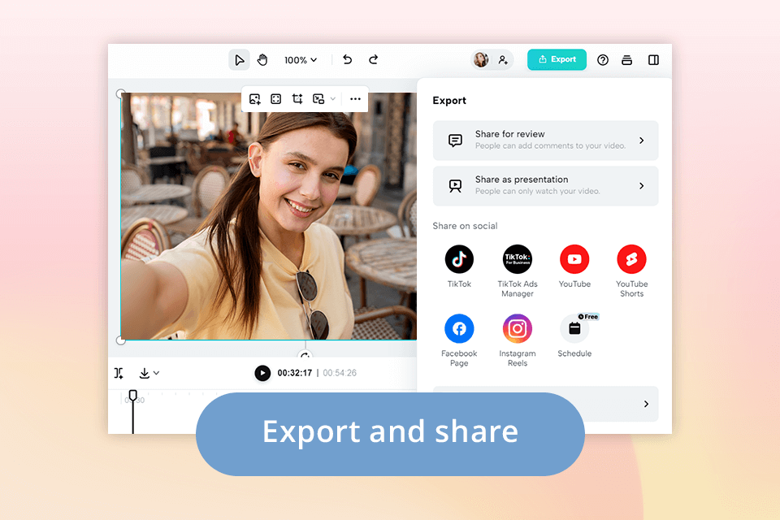Click the split clip icon by timeline

tap(119, 373)
